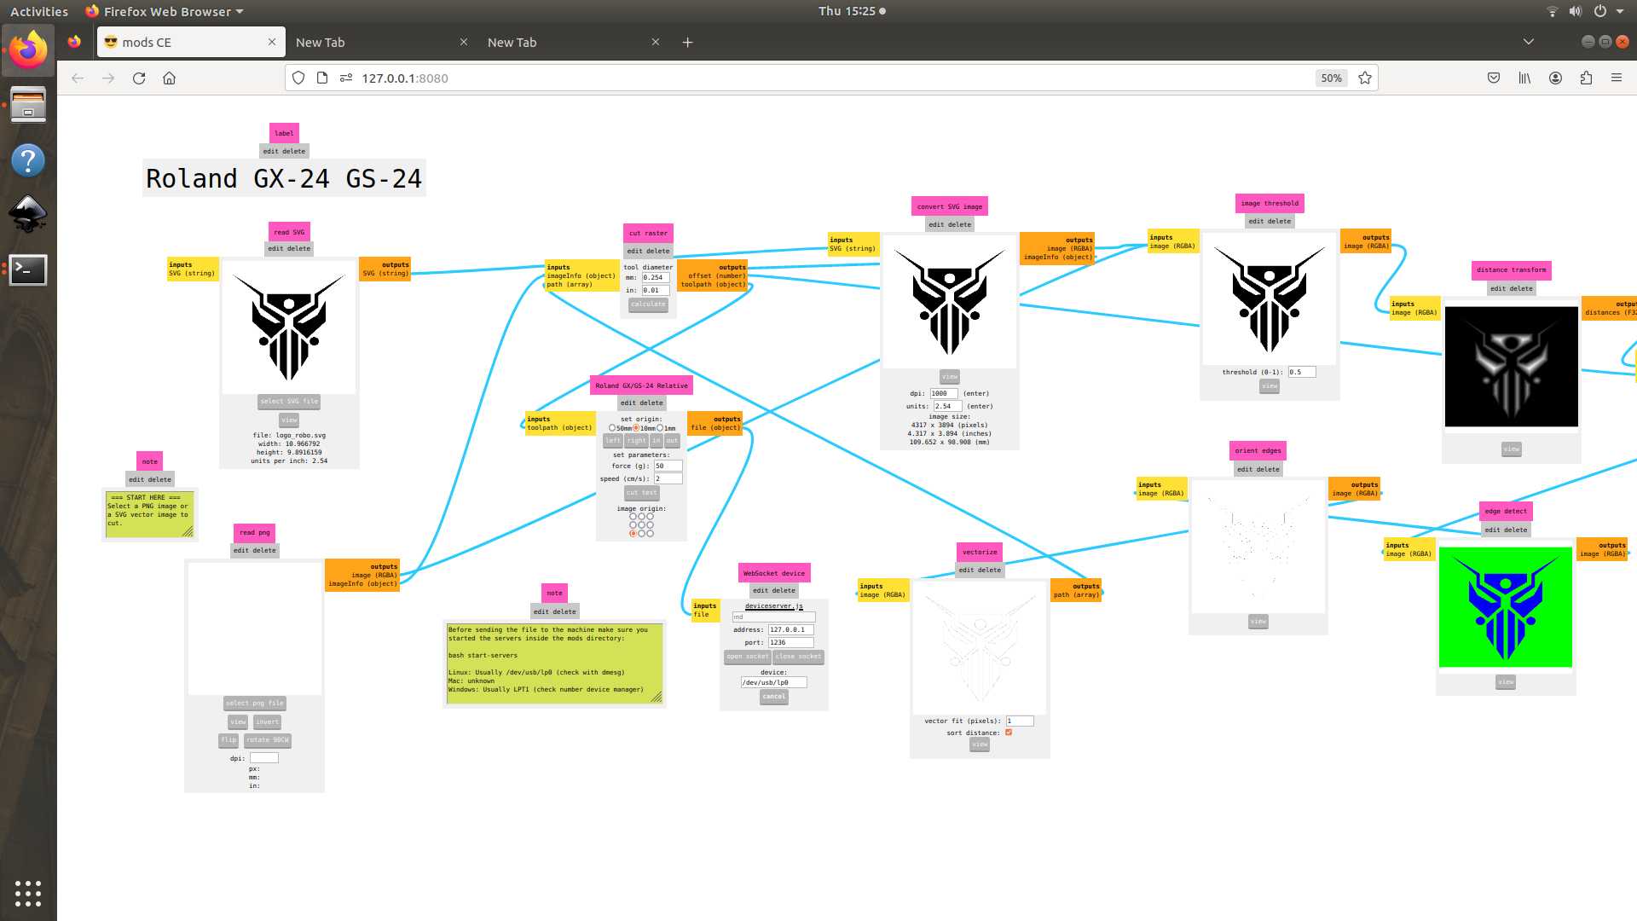This screenshot has height=921, width=1637.
Task: Open Save to Pocket icon
Action: 1494,78
